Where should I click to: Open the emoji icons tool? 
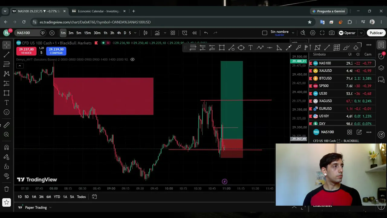6,112
